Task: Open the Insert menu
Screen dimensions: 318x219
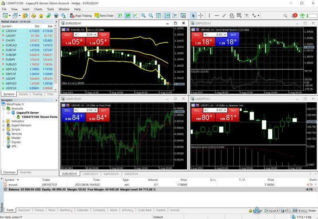Action: pos(26,9)
